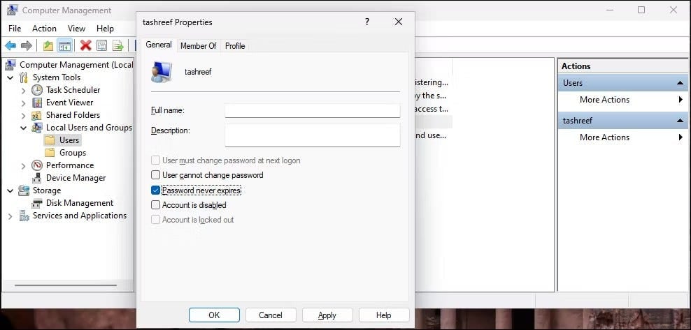Image resolution: width=691 pixels, height=330 pixels.
Task: Click the System Tools wrench icon
Action: tap(24, 77)
